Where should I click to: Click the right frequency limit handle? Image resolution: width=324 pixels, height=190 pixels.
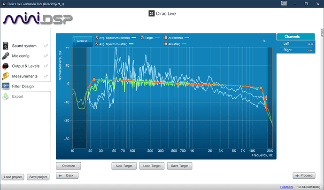266,97
